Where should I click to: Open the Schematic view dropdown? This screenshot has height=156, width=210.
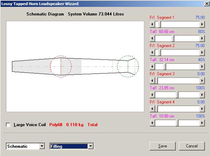pyautogui.click(x=42, y=146)
